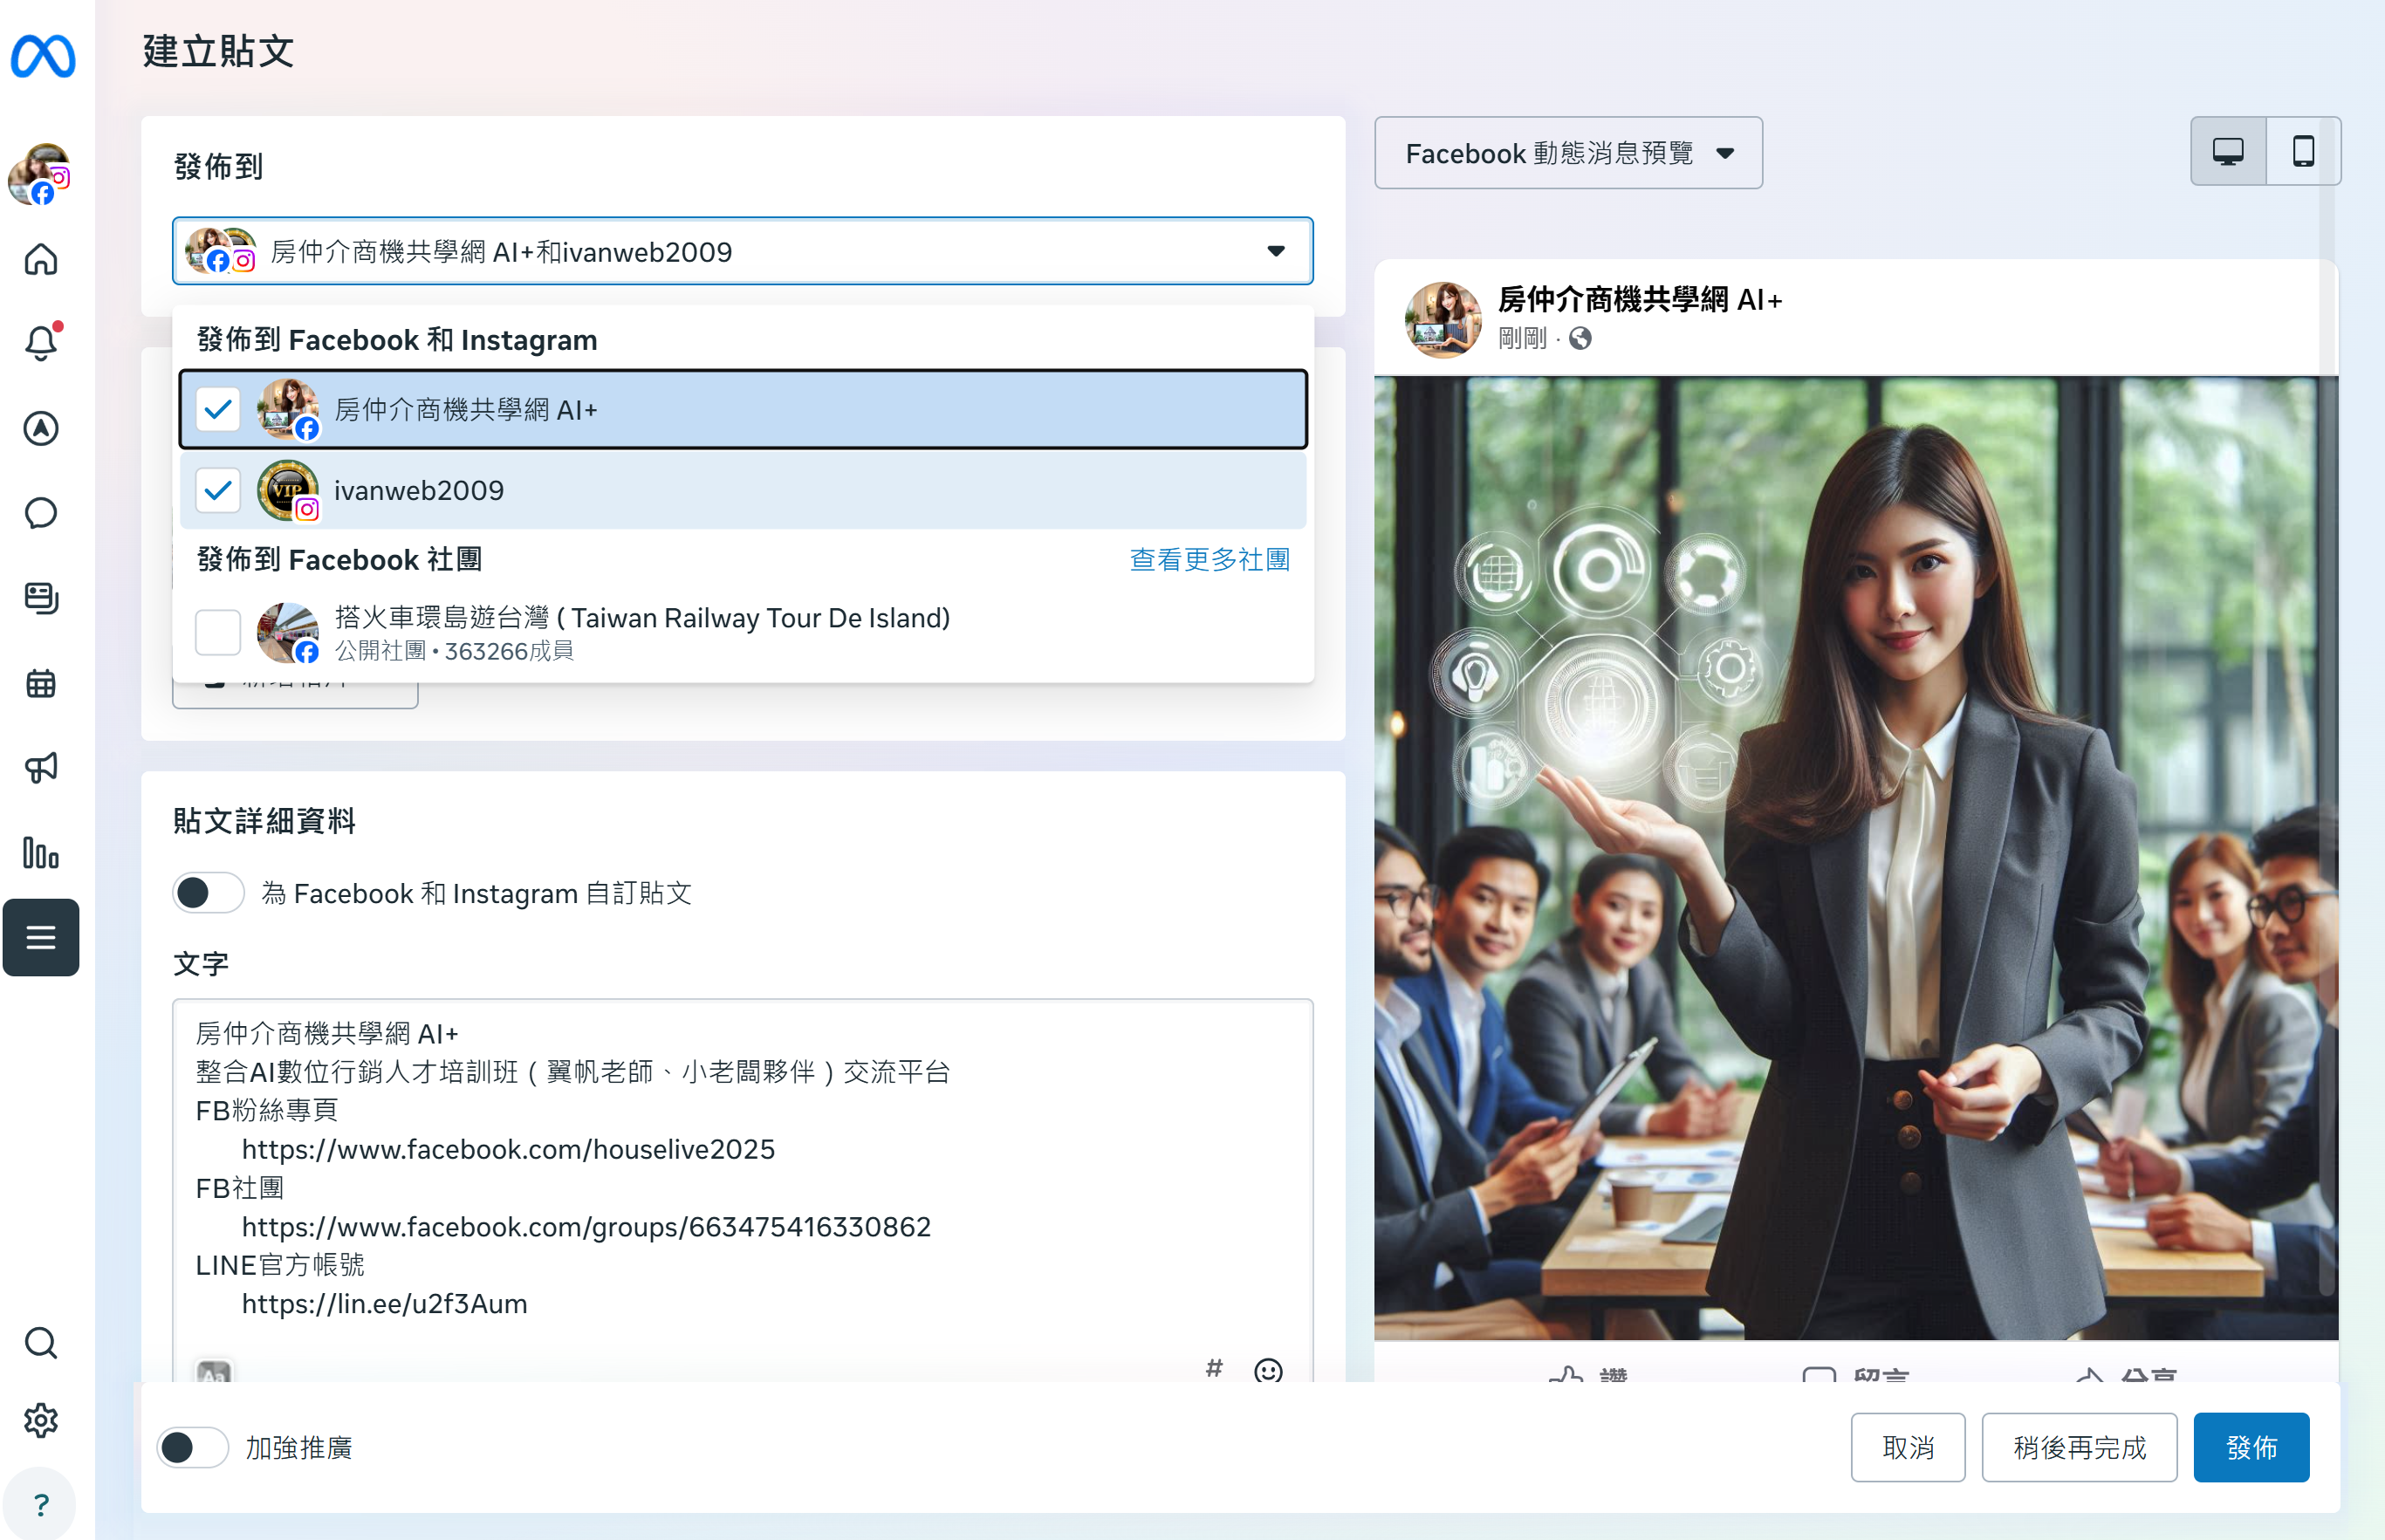
Task: Click the Meta logo icon
Action: click(x=43, y=55)
